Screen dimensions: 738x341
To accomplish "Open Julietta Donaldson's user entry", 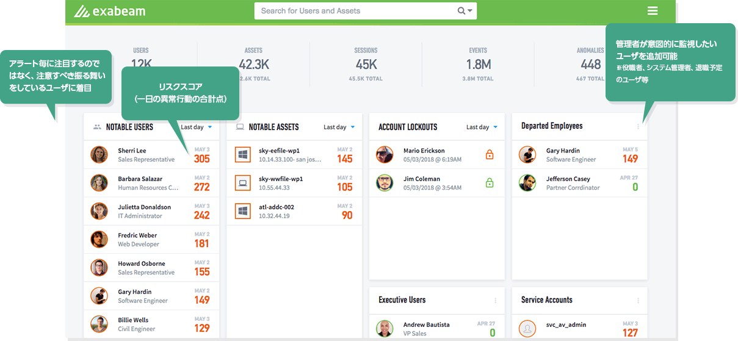I will tap(144, 207).
